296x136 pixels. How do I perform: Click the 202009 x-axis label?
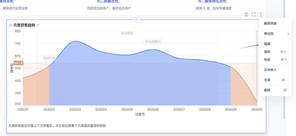point(231,109)
